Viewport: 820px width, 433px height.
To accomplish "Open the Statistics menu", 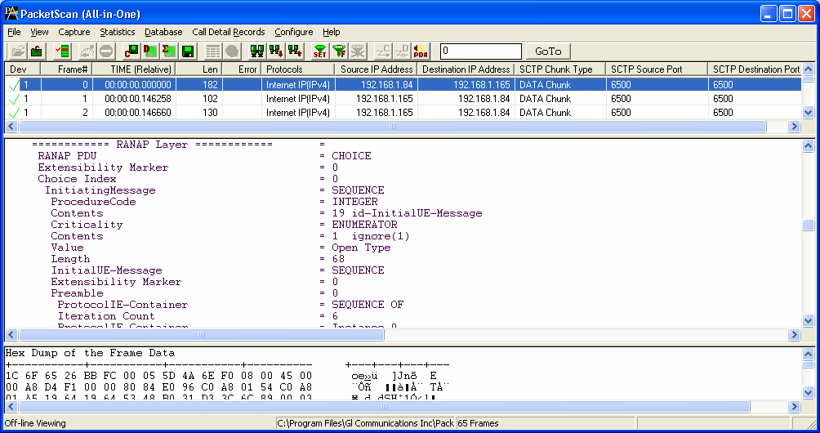I will (x=117, y=32).
